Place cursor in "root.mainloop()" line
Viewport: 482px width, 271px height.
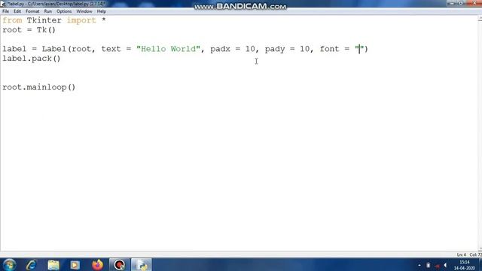(x=38, y=87)
